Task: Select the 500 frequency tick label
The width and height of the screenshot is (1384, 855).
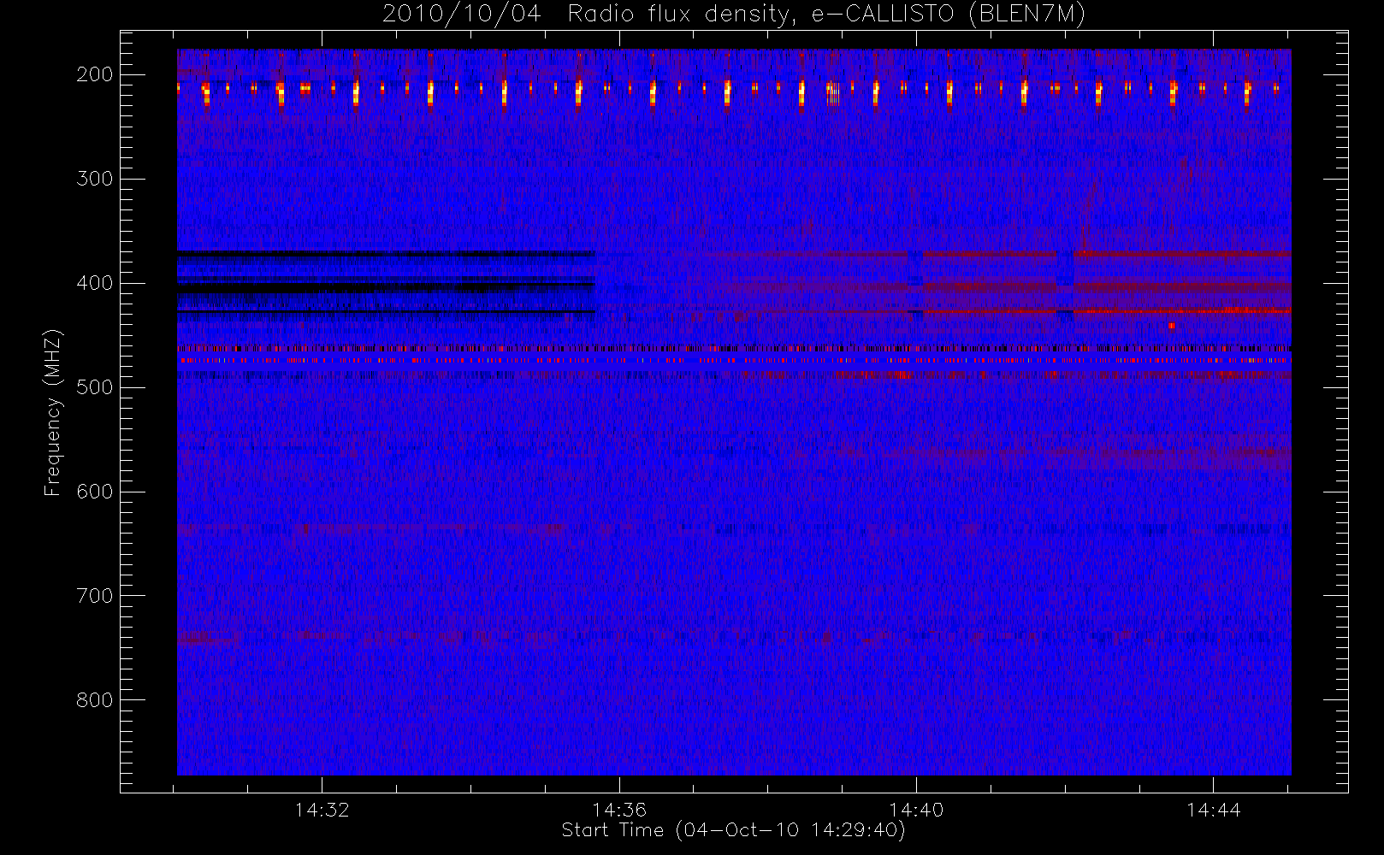Action: 95,387
